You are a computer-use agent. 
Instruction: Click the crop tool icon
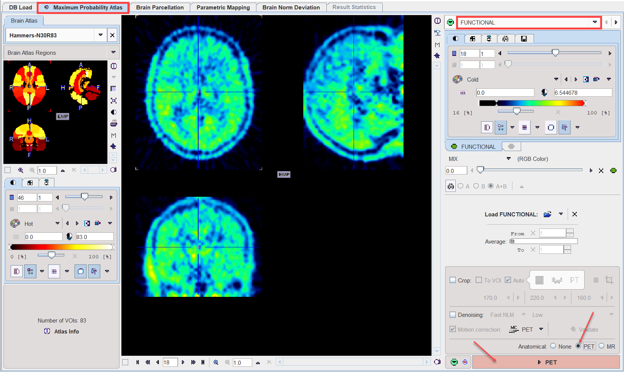click(609, 280)
